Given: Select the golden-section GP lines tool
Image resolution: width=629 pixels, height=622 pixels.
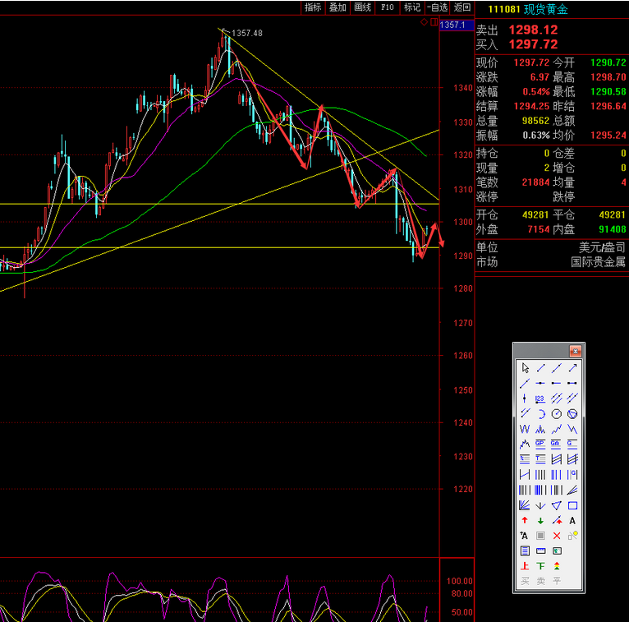Looking at the screenshot, I should pyautogui.click(x=540, y=444).
